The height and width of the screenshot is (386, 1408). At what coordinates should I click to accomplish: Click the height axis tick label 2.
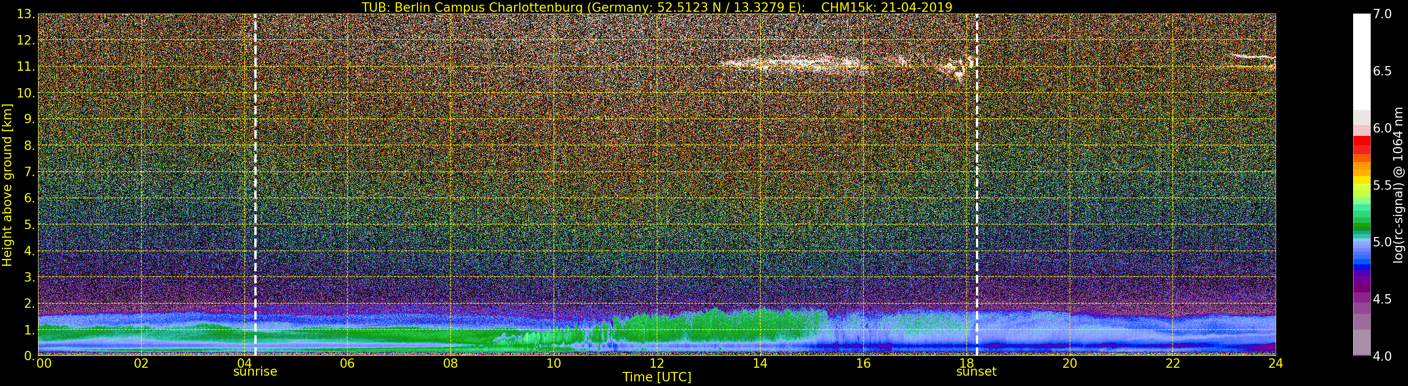pos(30,303)
